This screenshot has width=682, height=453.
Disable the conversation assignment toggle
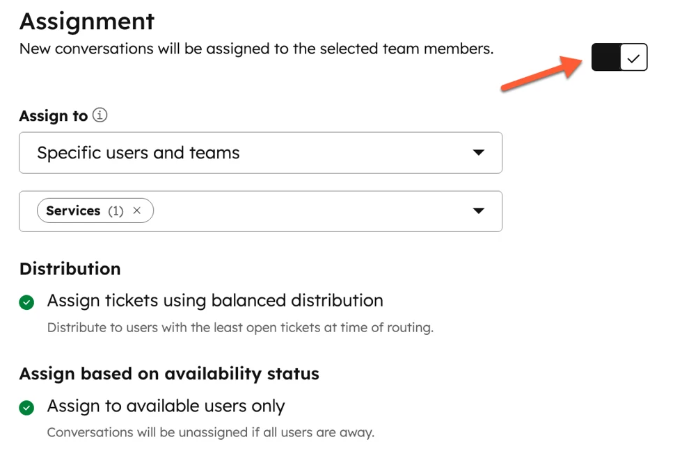pyautogui.click(x=619, y=57)
